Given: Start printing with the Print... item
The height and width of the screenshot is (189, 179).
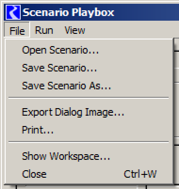Looking at the screenshot, I should coord(89,130).
